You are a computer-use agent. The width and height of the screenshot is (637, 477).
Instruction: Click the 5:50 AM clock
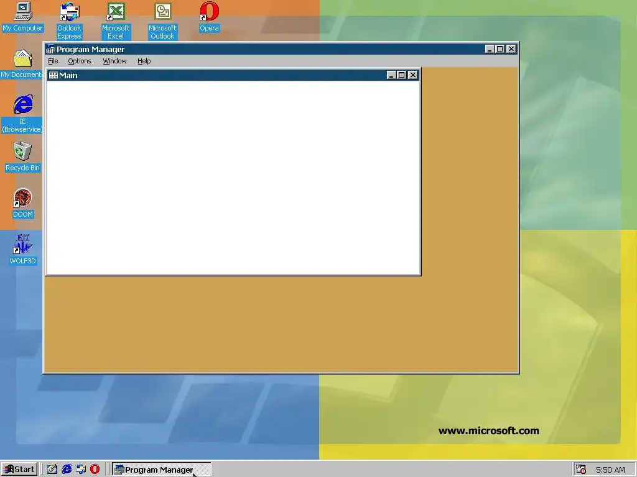pyautogui.click(x=610, y=470)
